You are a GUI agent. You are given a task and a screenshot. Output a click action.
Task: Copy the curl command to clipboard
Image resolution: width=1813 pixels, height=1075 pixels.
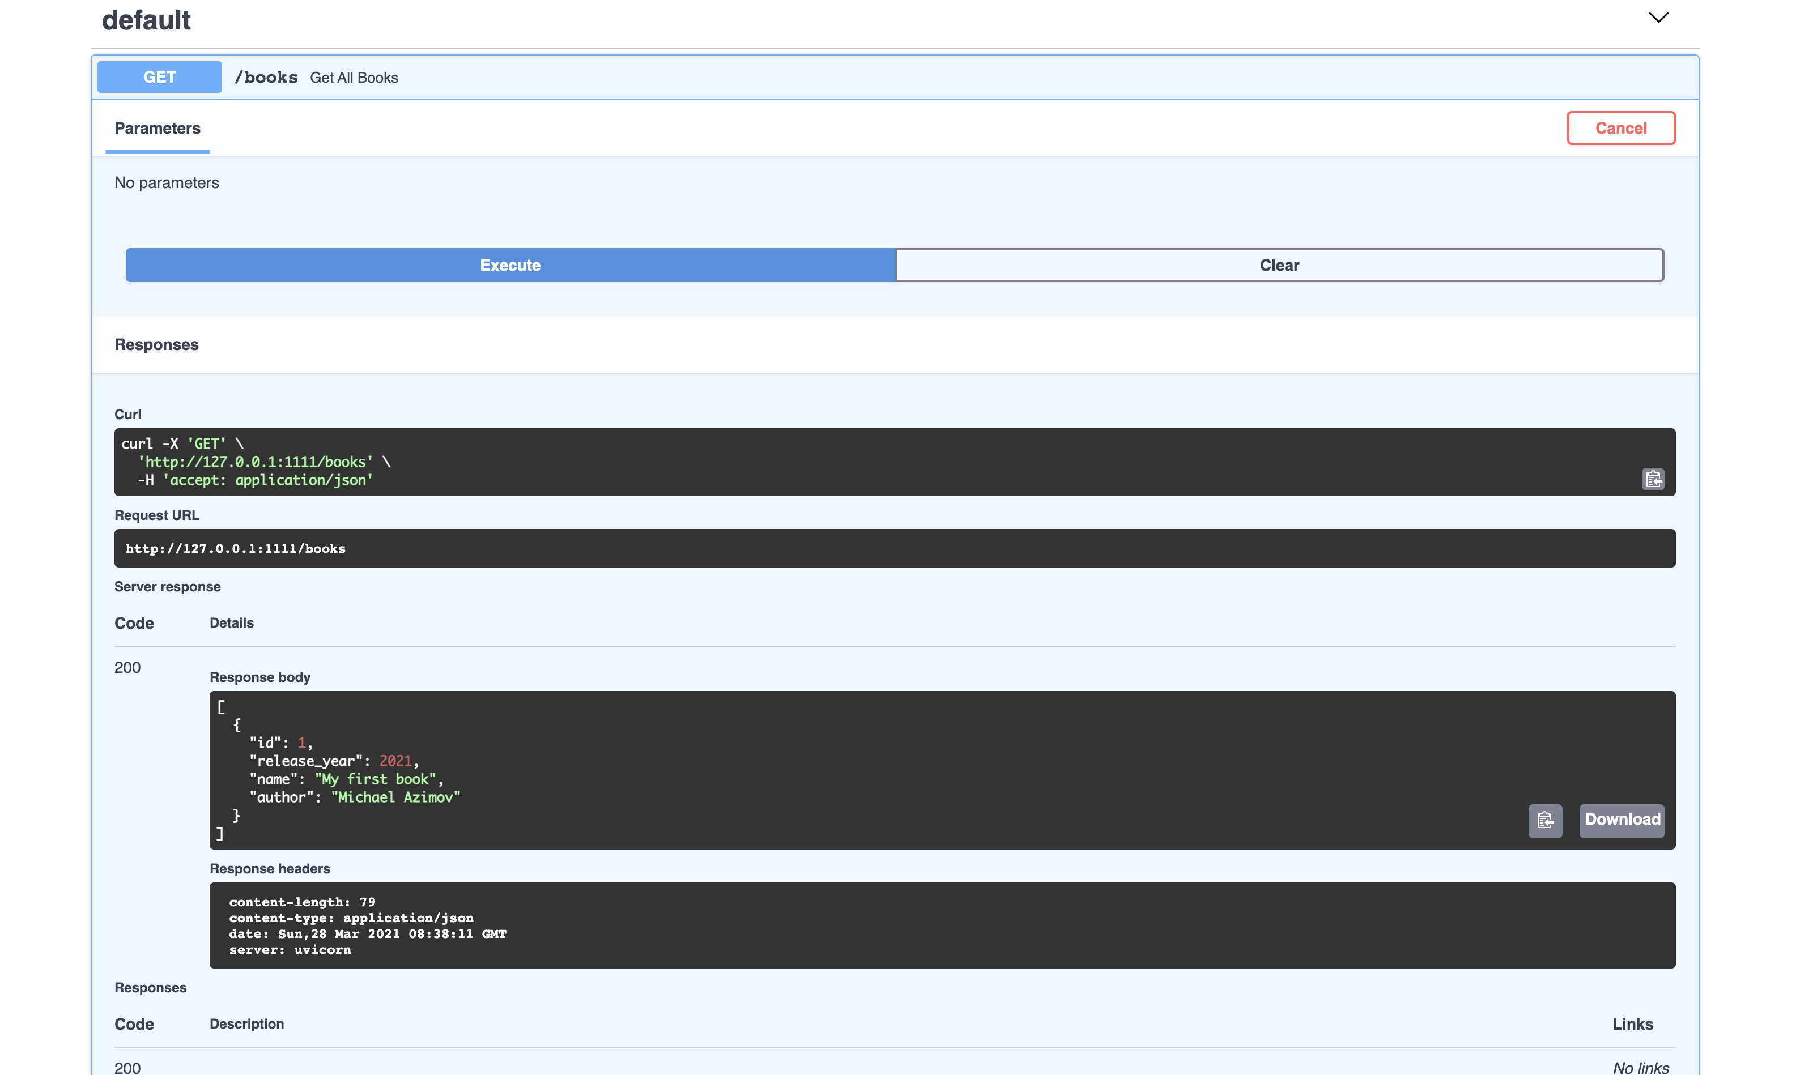click(x=1652, y=479)
